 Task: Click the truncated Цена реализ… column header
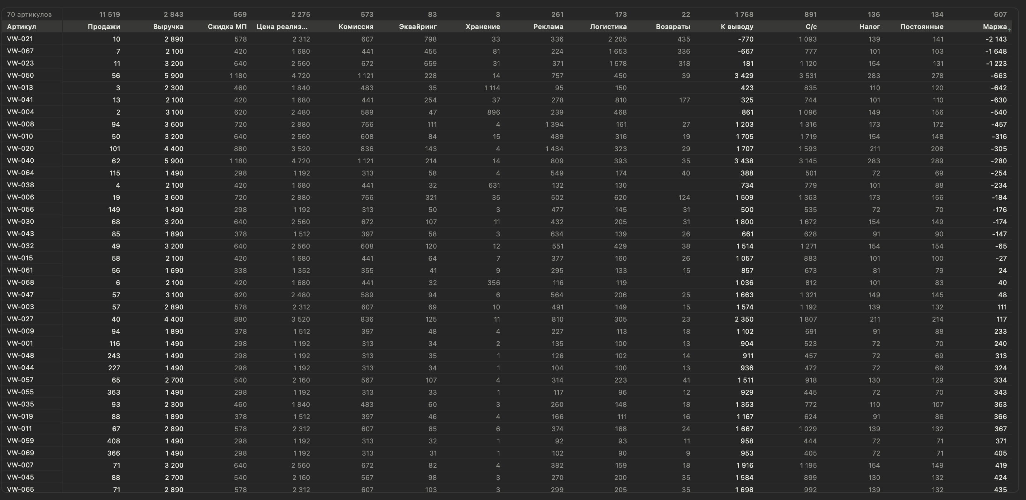tap(282, 27)
